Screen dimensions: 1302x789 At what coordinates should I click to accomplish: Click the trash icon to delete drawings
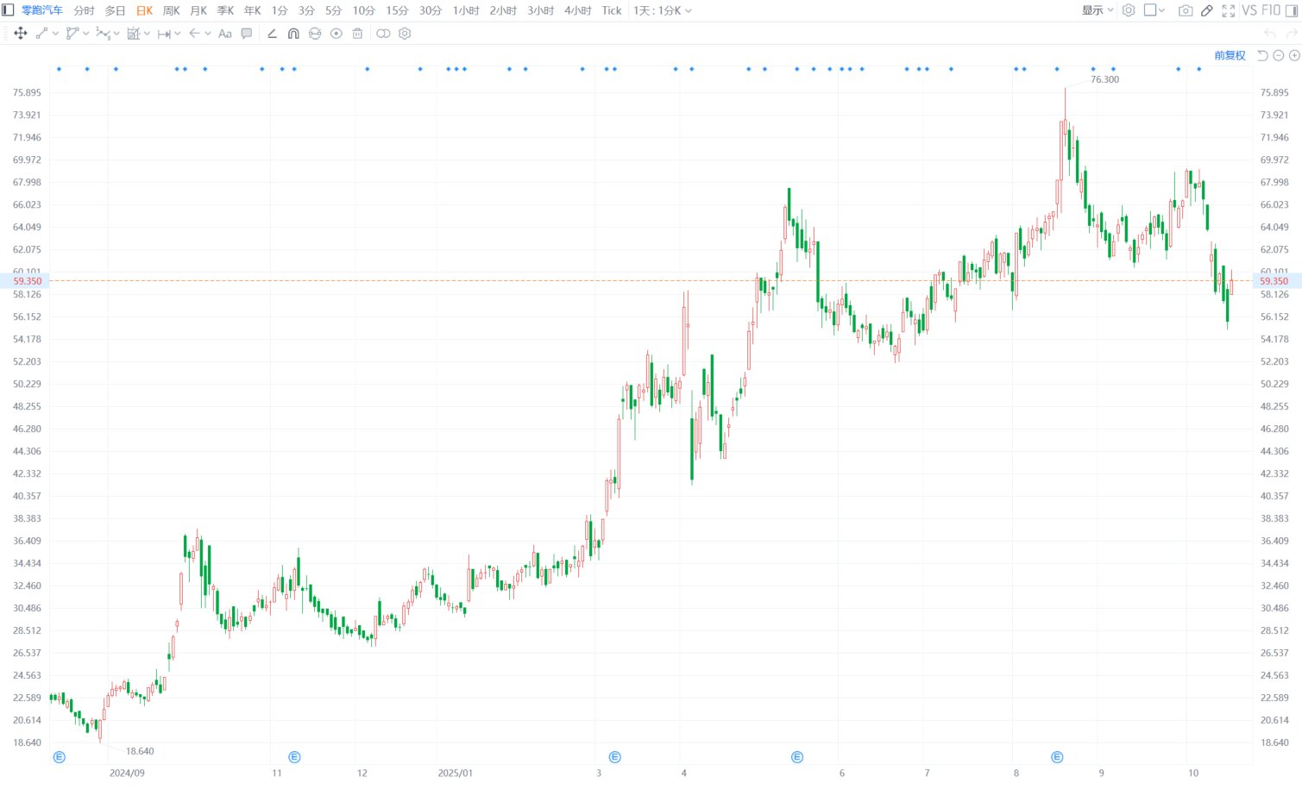tap(357, 34)
